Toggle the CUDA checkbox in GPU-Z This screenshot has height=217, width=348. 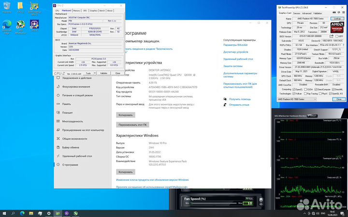pyautogui.click(x=305, y=90)
